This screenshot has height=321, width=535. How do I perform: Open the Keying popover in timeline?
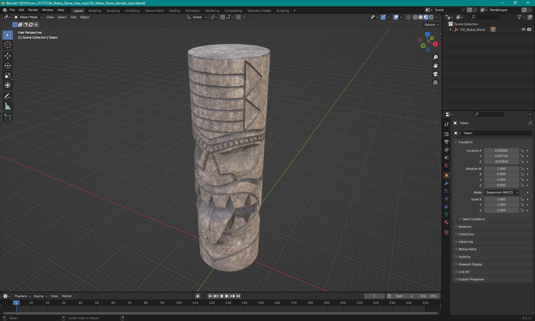40,296
